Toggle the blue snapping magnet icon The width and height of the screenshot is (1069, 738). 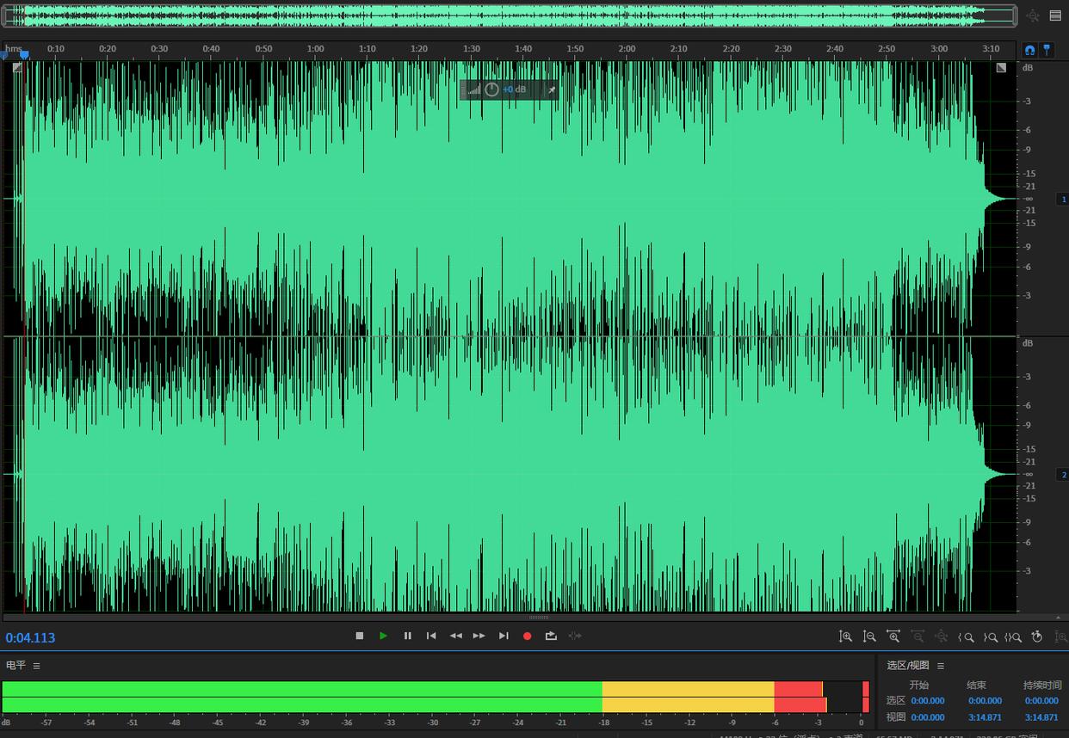(x=1029, y=50)
